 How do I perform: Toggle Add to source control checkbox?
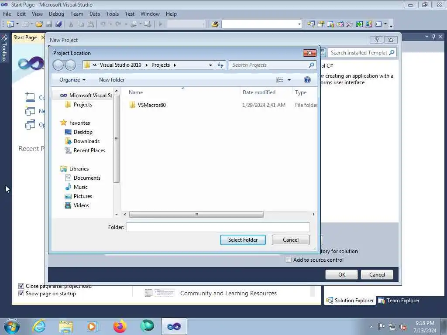pyautogui.click(x=289, y=260)
